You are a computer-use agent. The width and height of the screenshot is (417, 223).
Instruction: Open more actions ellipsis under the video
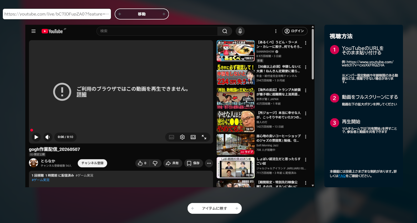click(209, 163)
